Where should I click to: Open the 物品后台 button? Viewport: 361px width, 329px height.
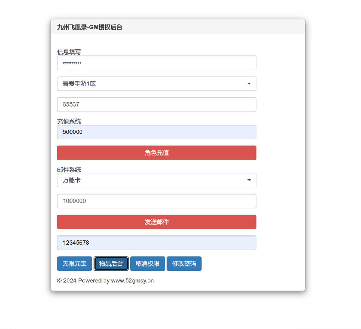[111, 264]
